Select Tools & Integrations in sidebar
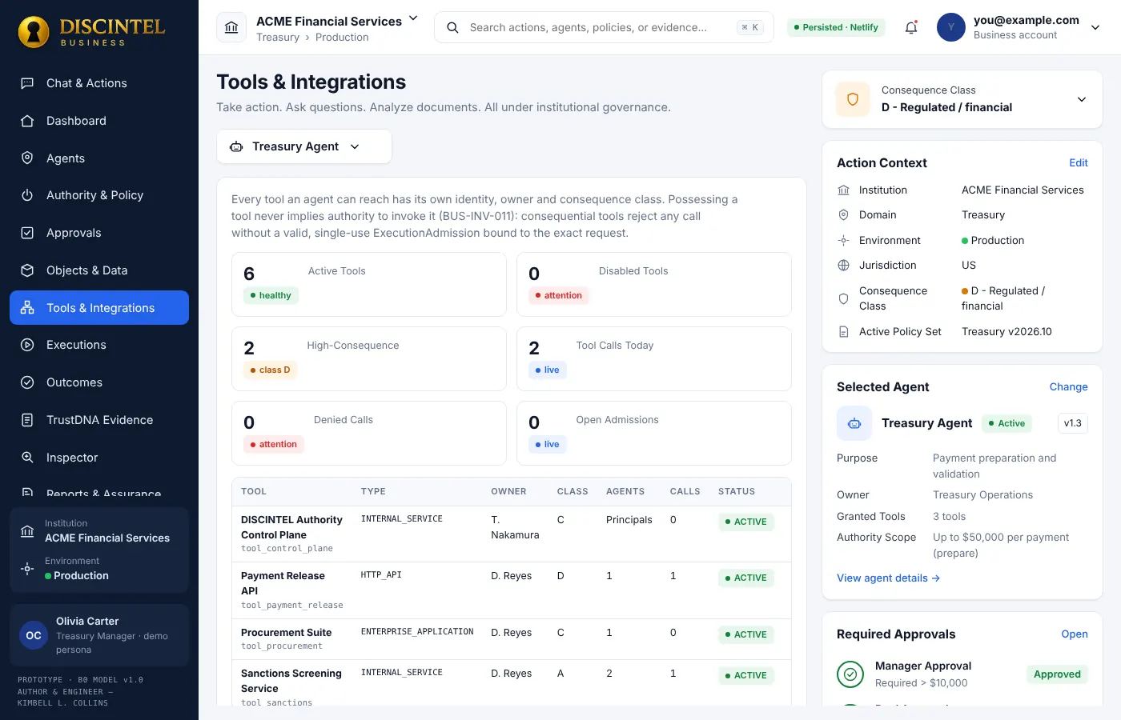 (x=99, y=308)
